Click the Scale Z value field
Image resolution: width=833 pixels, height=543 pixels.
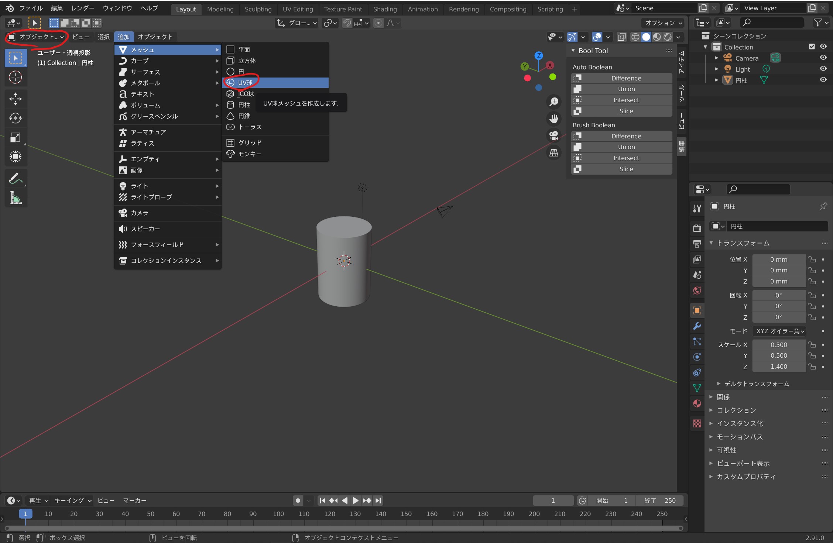click(778, 367)
